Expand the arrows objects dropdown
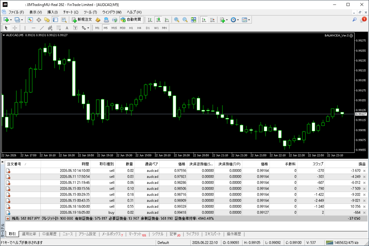This screenshot has width=369, height=246. click(88, 28)
